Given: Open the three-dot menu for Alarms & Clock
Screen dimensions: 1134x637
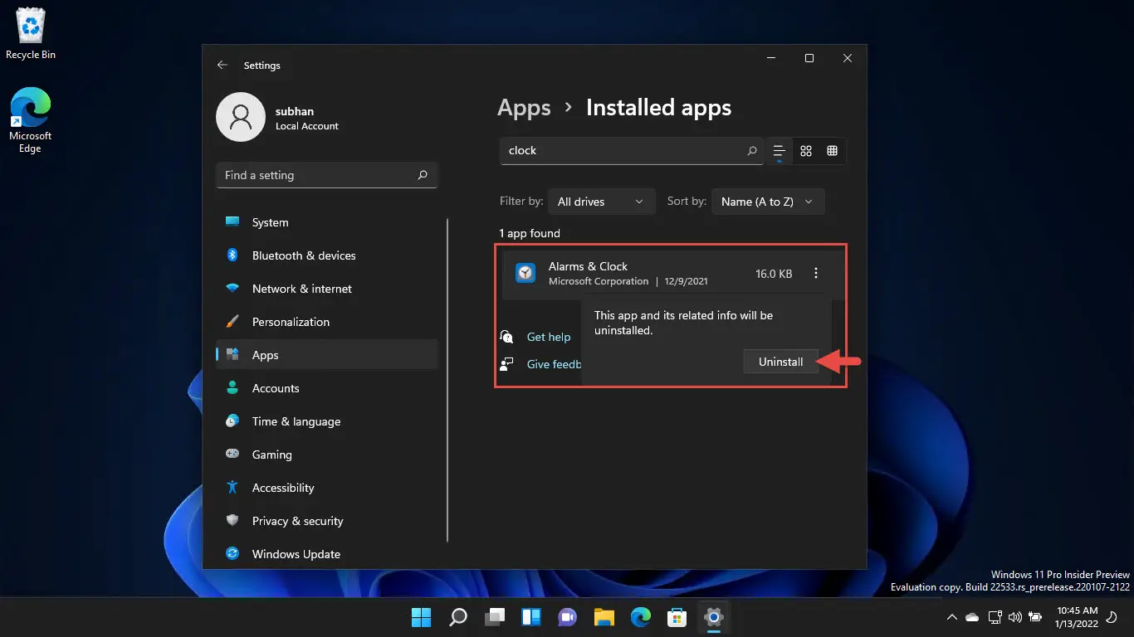Looking at the screenshot, I should pos(816,273).
